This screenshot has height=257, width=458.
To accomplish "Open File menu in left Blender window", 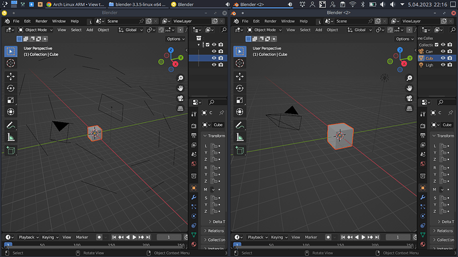I will tap(16, 21).
